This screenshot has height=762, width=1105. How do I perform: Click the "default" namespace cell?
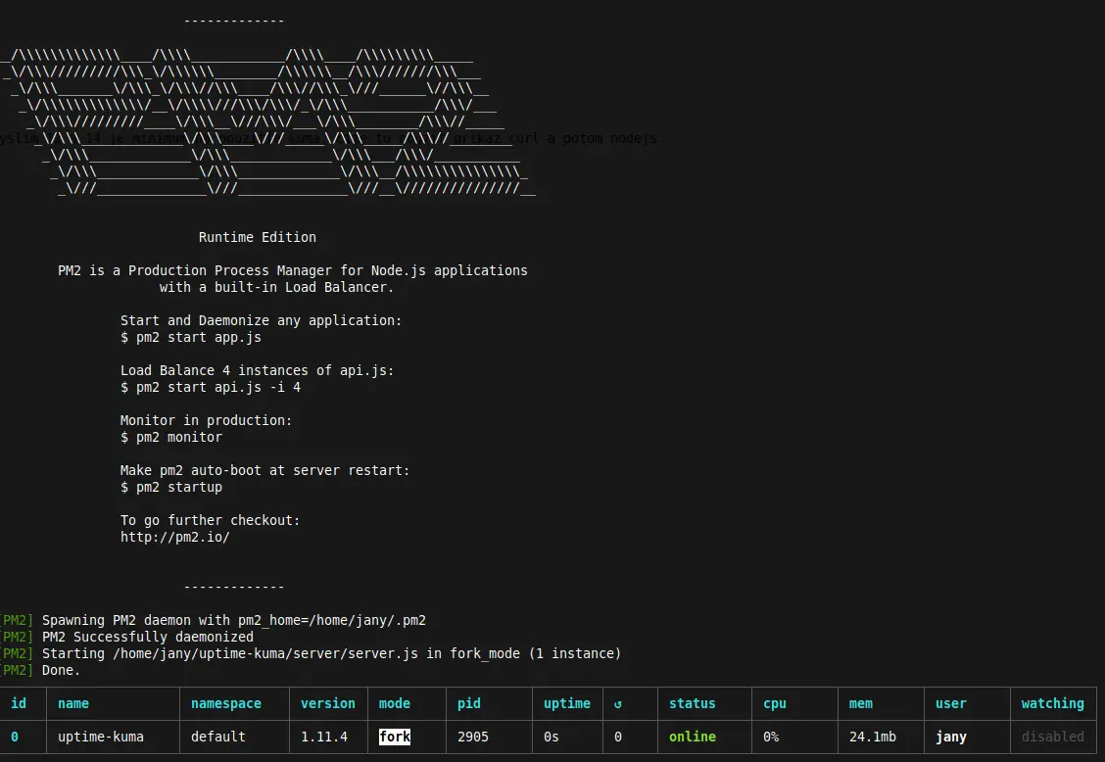(x=218, y=737)
